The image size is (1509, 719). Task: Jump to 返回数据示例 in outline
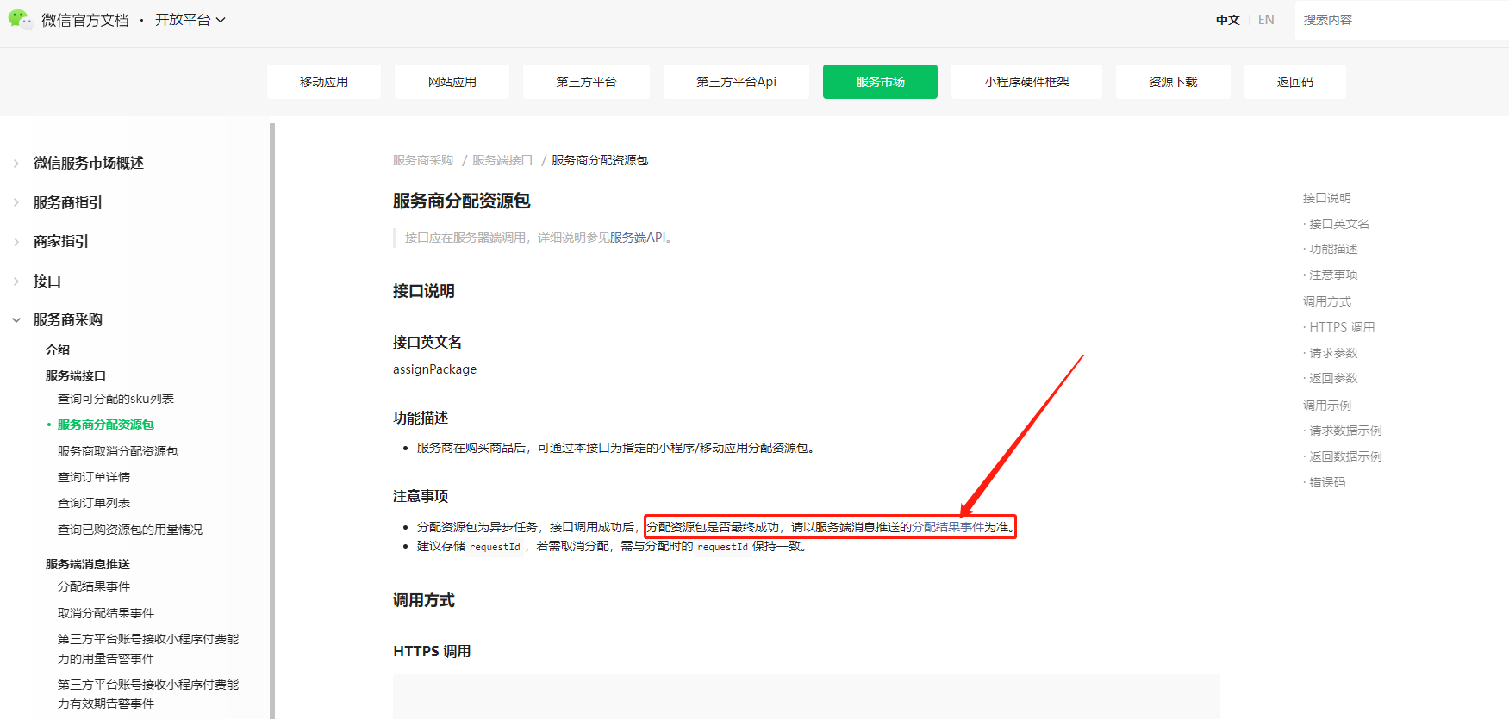tap(1345, 456)
